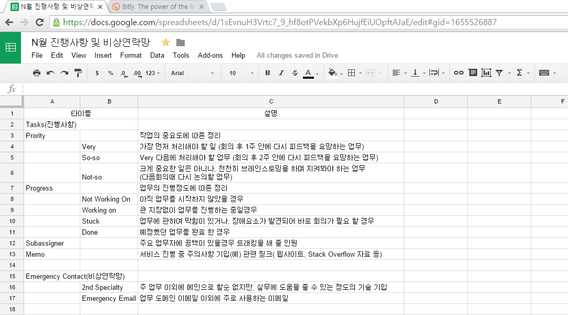The height and width of the screenshot is (315, 568).
Task: Open the text color picker
Action: click(309, 73)
